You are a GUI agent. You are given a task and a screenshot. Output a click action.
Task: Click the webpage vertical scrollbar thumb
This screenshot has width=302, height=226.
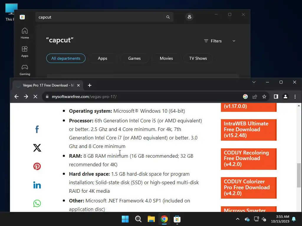click(299, 175)
